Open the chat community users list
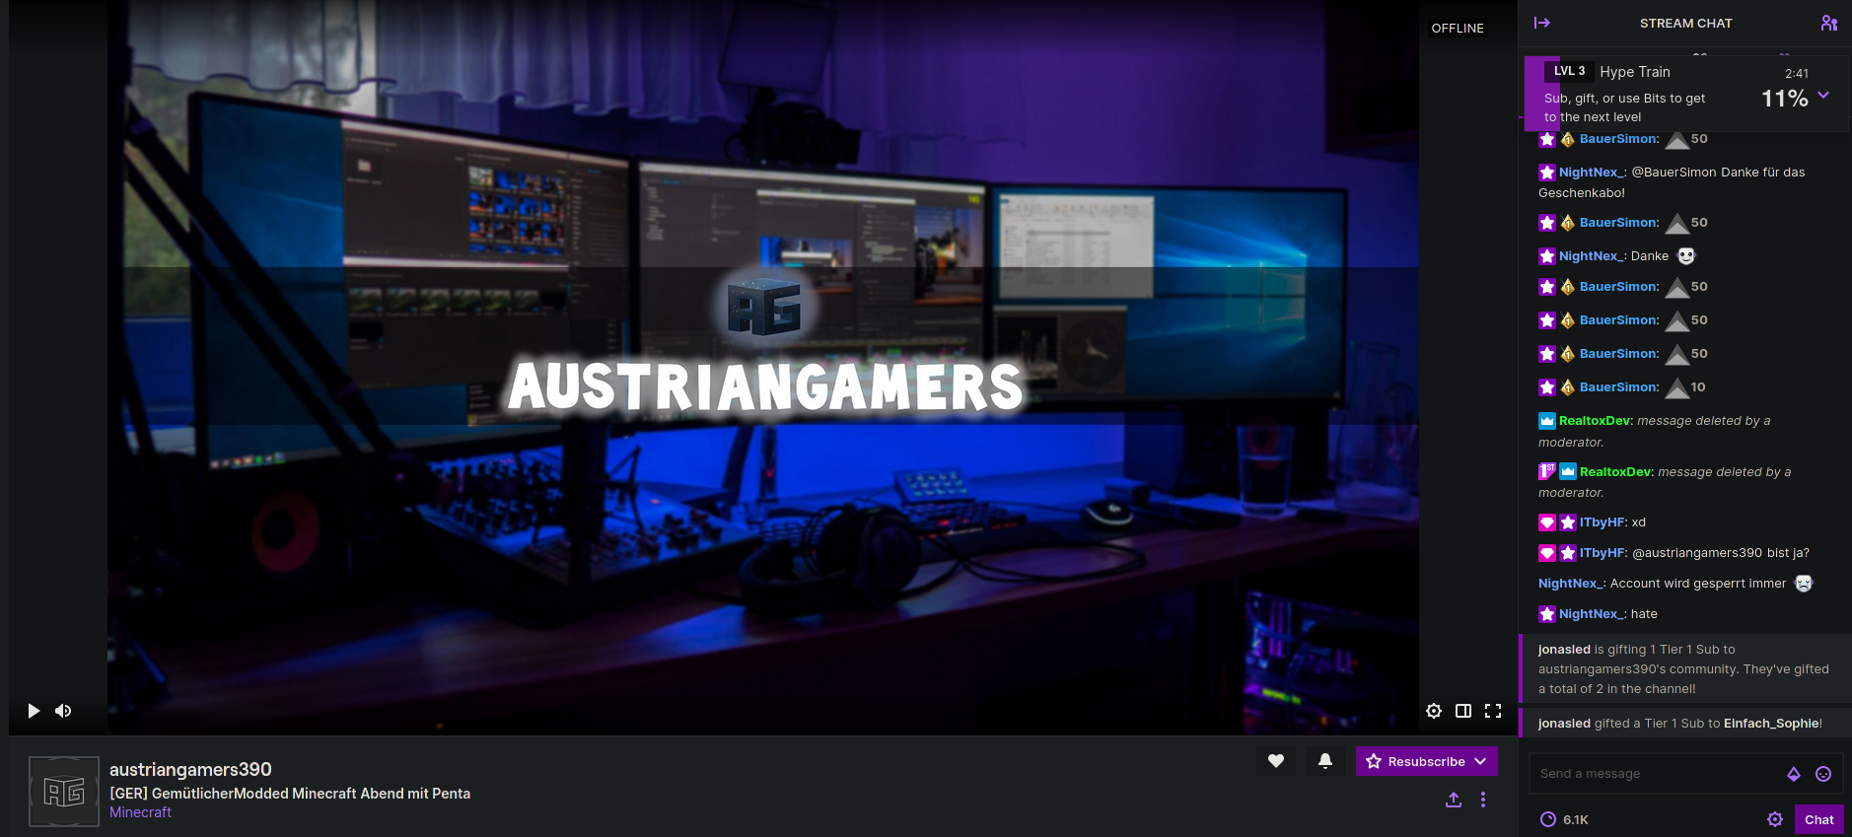The width and height of the screenshot is (1852, 837). pyautogui.click(x=1828, y=23)
